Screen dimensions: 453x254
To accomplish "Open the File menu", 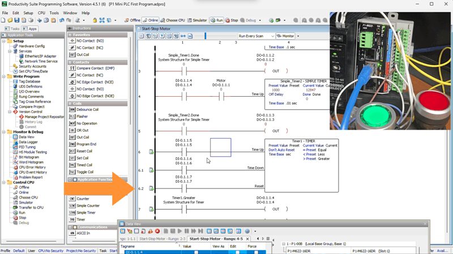I will [x=5, y=13].
